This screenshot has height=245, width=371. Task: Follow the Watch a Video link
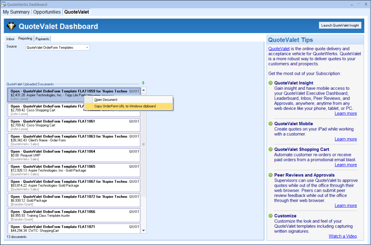(x=343, y=236)
